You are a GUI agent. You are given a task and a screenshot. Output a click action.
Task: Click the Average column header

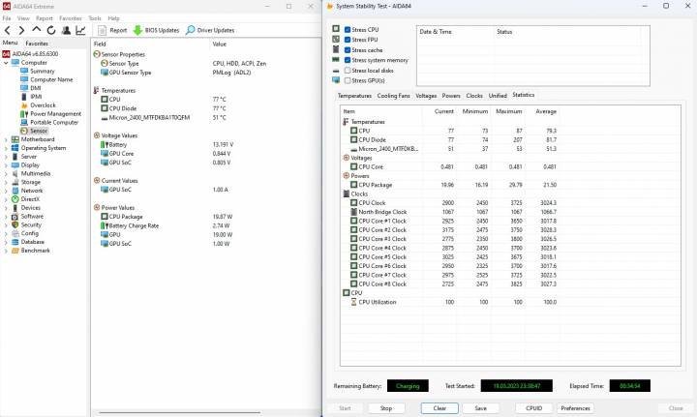click(546, 111)
